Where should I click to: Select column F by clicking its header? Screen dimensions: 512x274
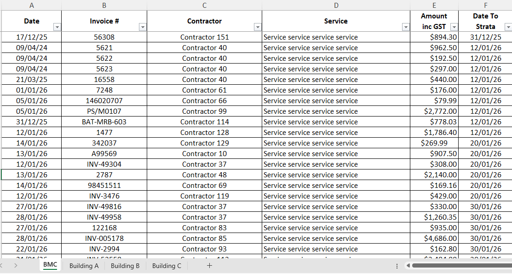(485, 5)
